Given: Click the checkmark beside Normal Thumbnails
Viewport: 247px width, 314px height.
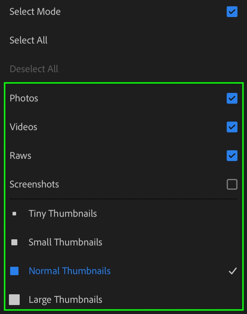Looking at the screenshot, I should pos(233,271).
